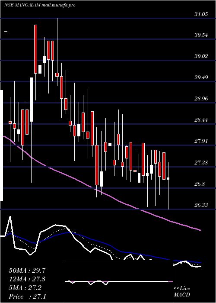Click the 28.44 price axis label
216x303 pixels.
point(201,120)
